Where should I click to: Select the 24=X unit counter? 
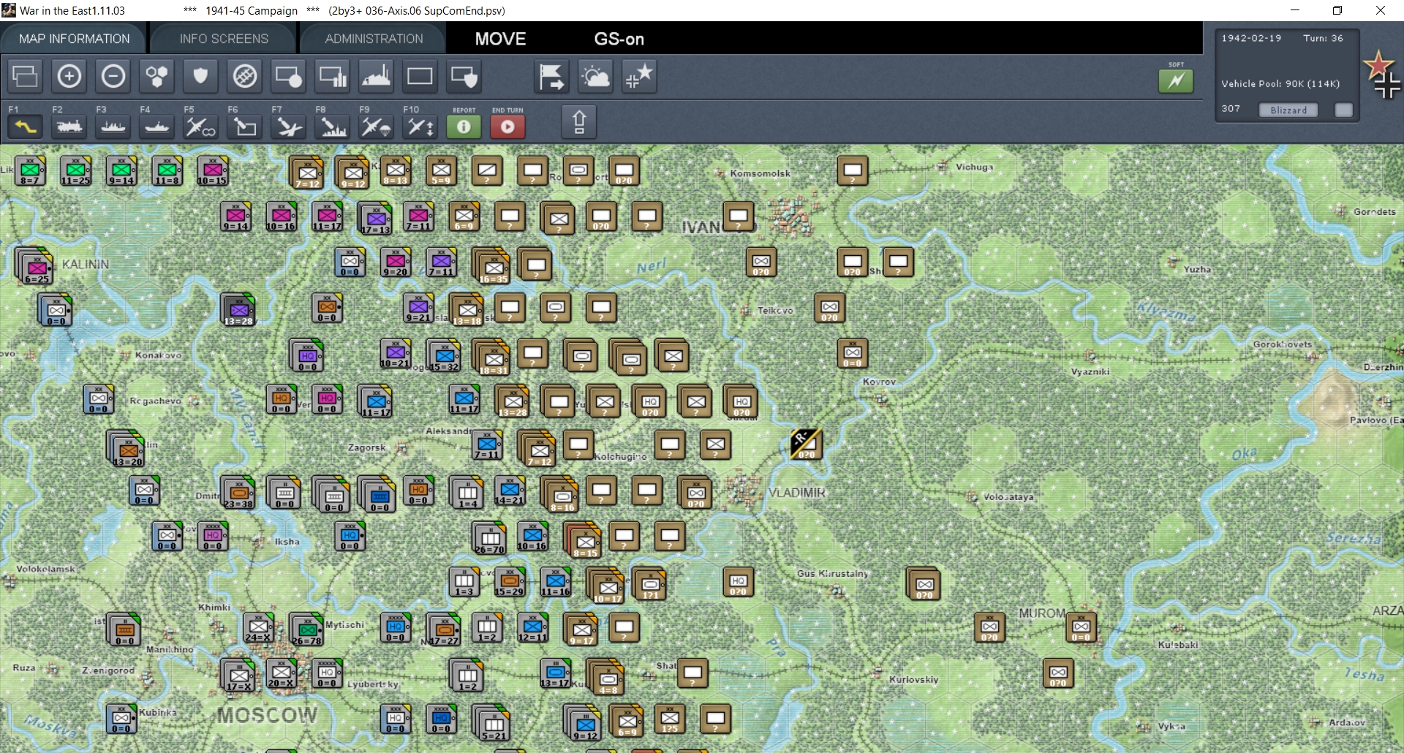tap(258, 629)
